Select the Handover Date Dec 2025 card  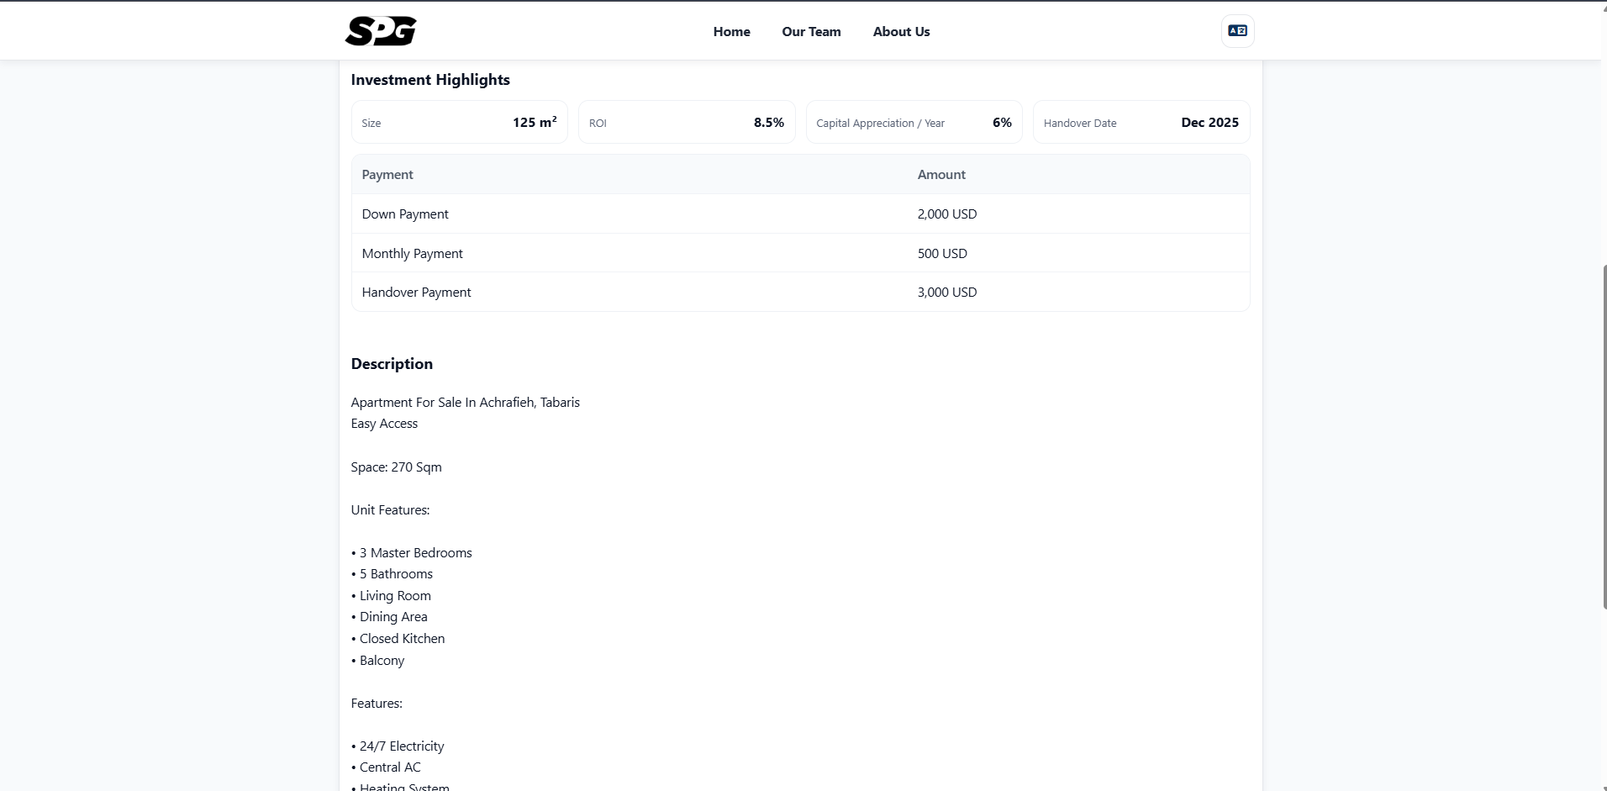tap(1141, 123)
